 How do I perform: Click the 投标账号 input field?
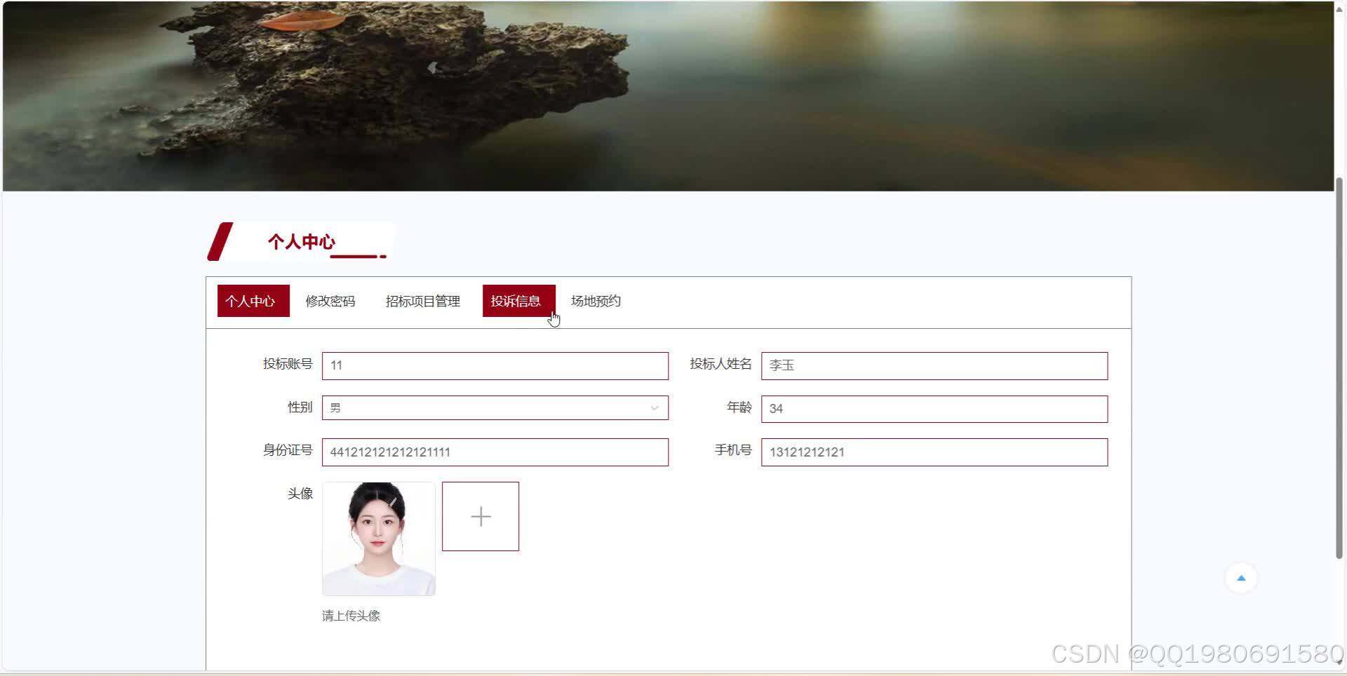495,365
